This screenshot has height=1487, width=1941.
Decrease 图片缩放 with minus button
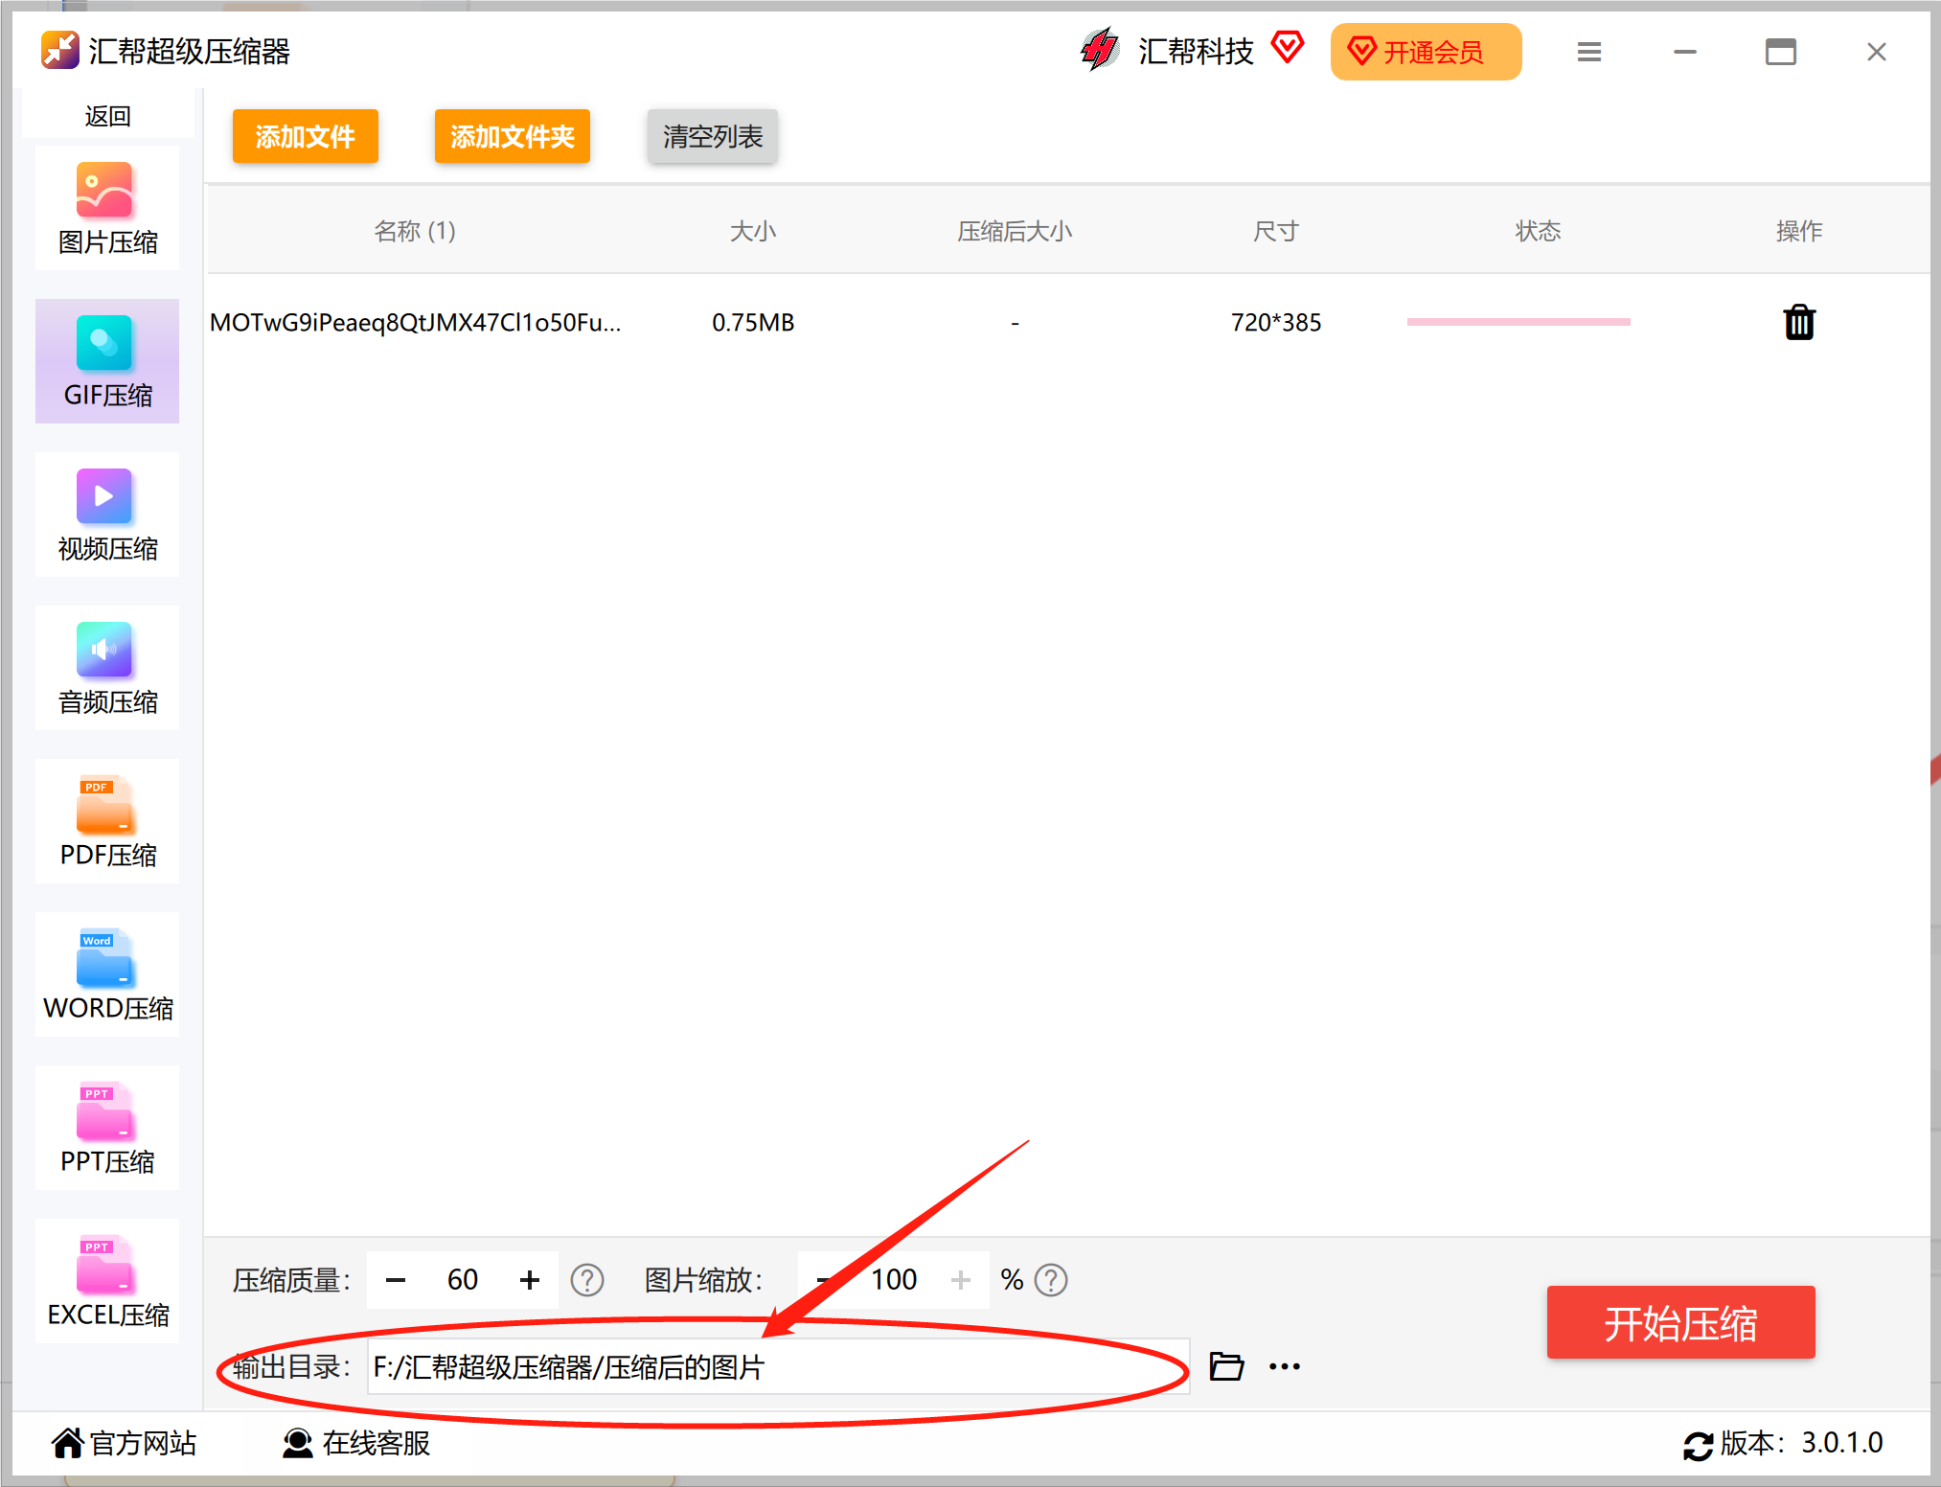823,1280
